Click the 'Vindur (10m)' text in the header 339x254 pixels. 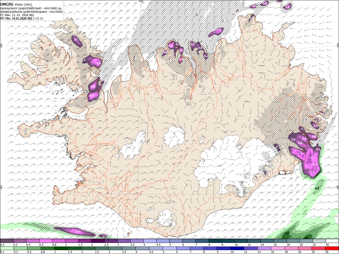tap(23, 4)
